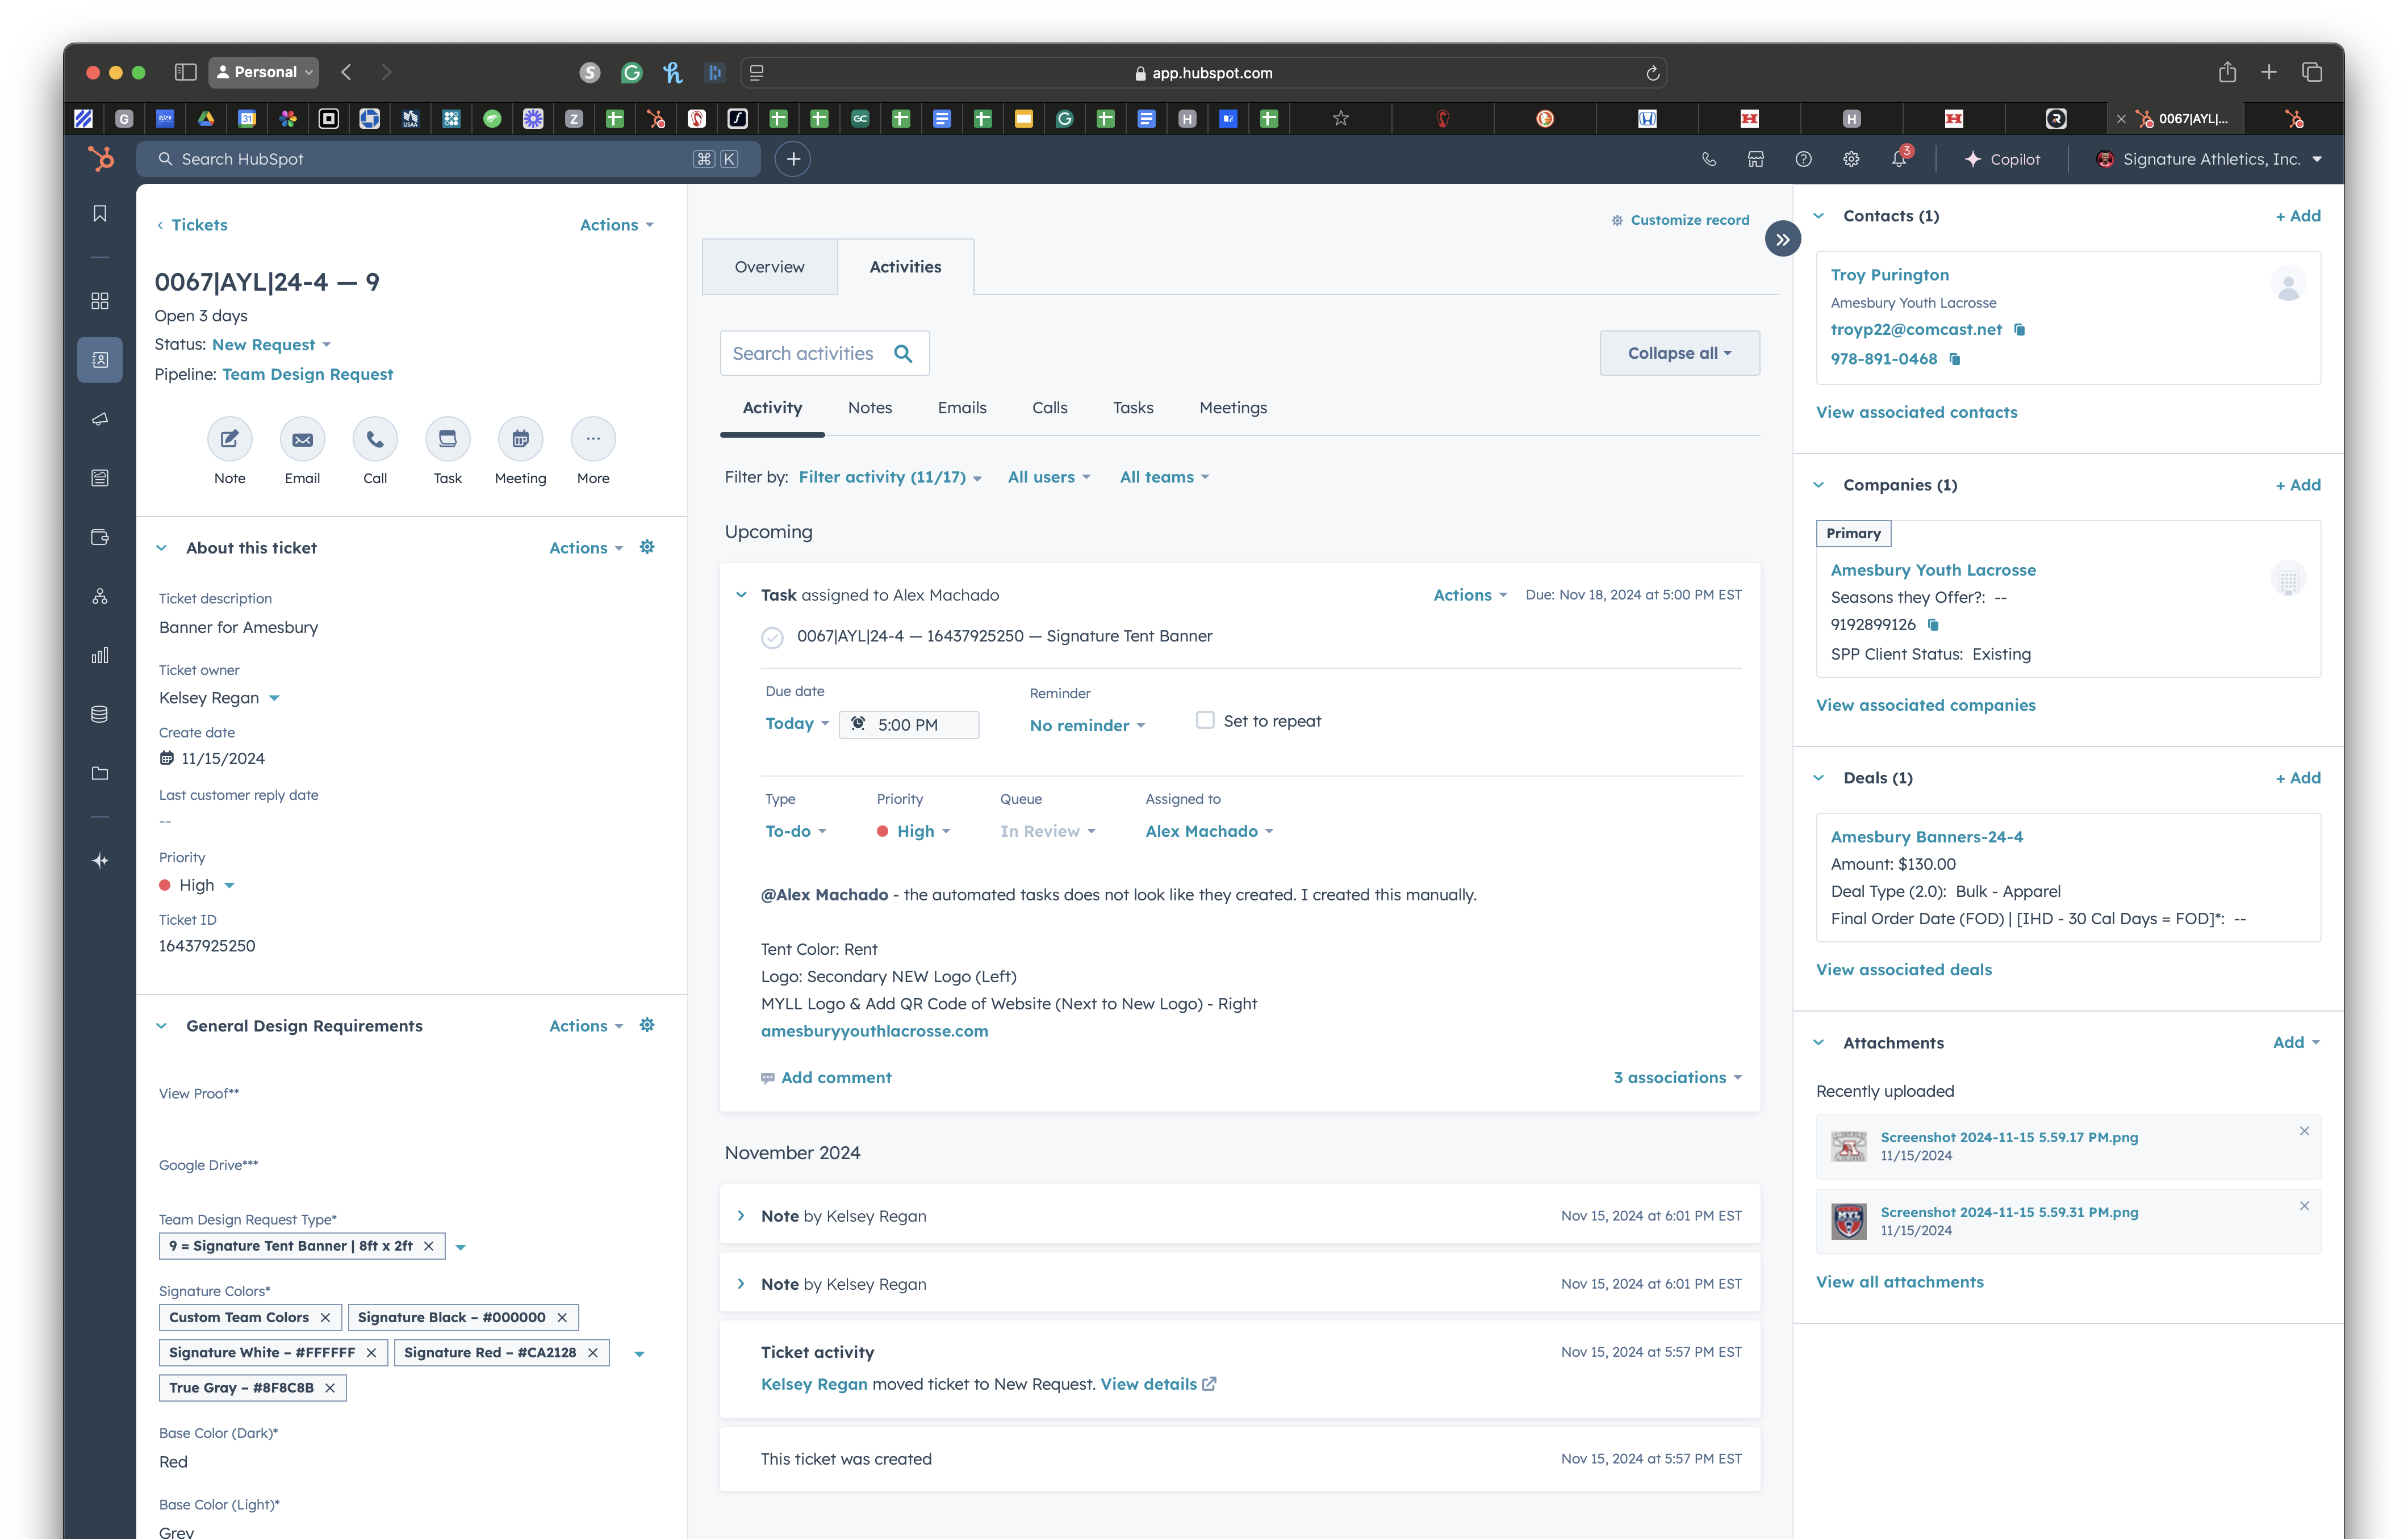Screen dimensions: 2408x1539
Task: Click Add comment on the task
Action: tap(835, 1077)
